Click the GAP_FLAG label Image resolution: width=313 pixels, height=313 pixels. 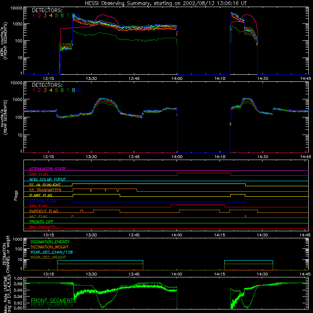[38, 174]
